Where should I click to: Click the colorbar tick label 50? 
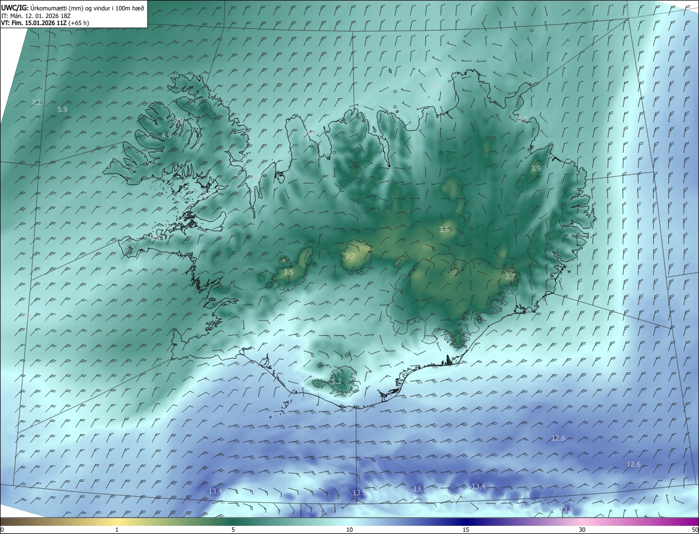coord(695,530)
